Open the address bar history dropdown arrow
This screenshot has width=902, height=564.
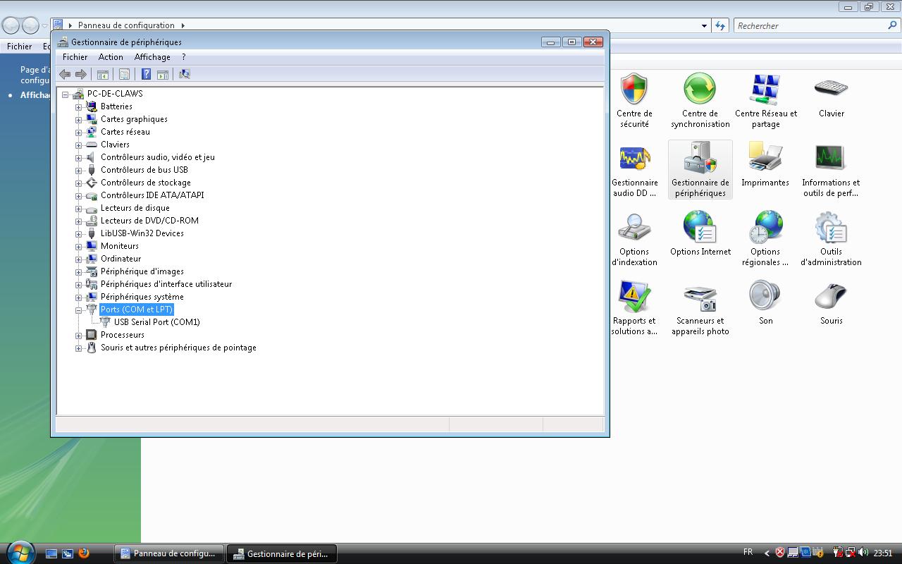[x=704, y=26]
